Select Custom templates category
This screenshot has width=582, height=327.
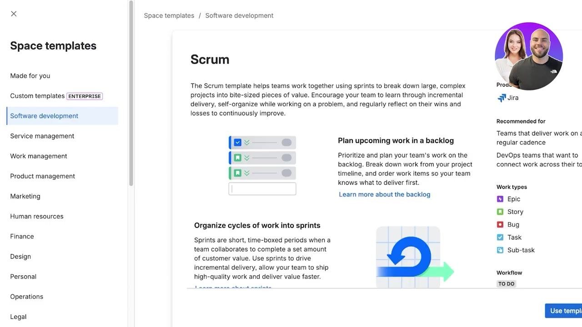coord(37,96)
